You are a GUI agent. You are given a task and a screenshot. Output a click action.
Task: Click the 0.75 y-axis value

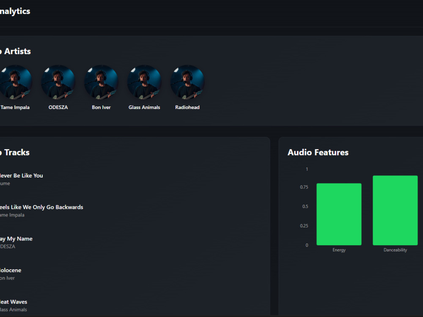(304, 187)
